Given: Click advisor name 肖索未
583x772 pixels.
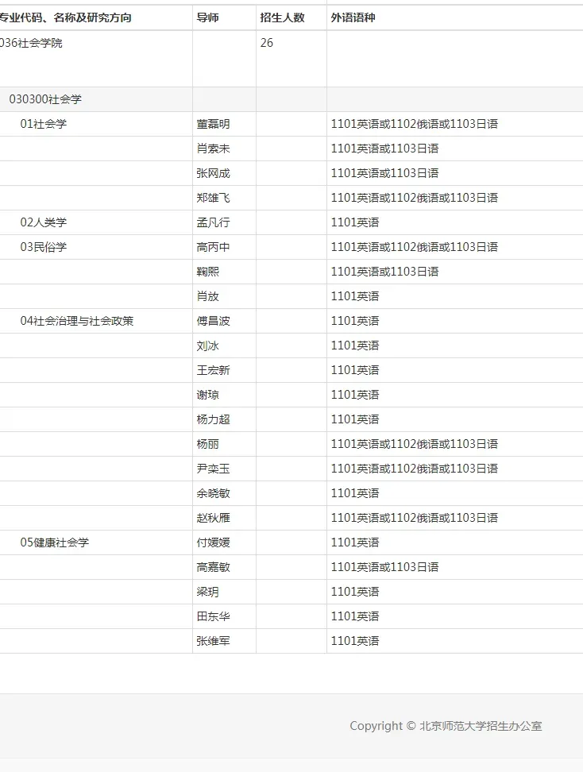Looking at the screenshot, I should (x=213, y=149).
